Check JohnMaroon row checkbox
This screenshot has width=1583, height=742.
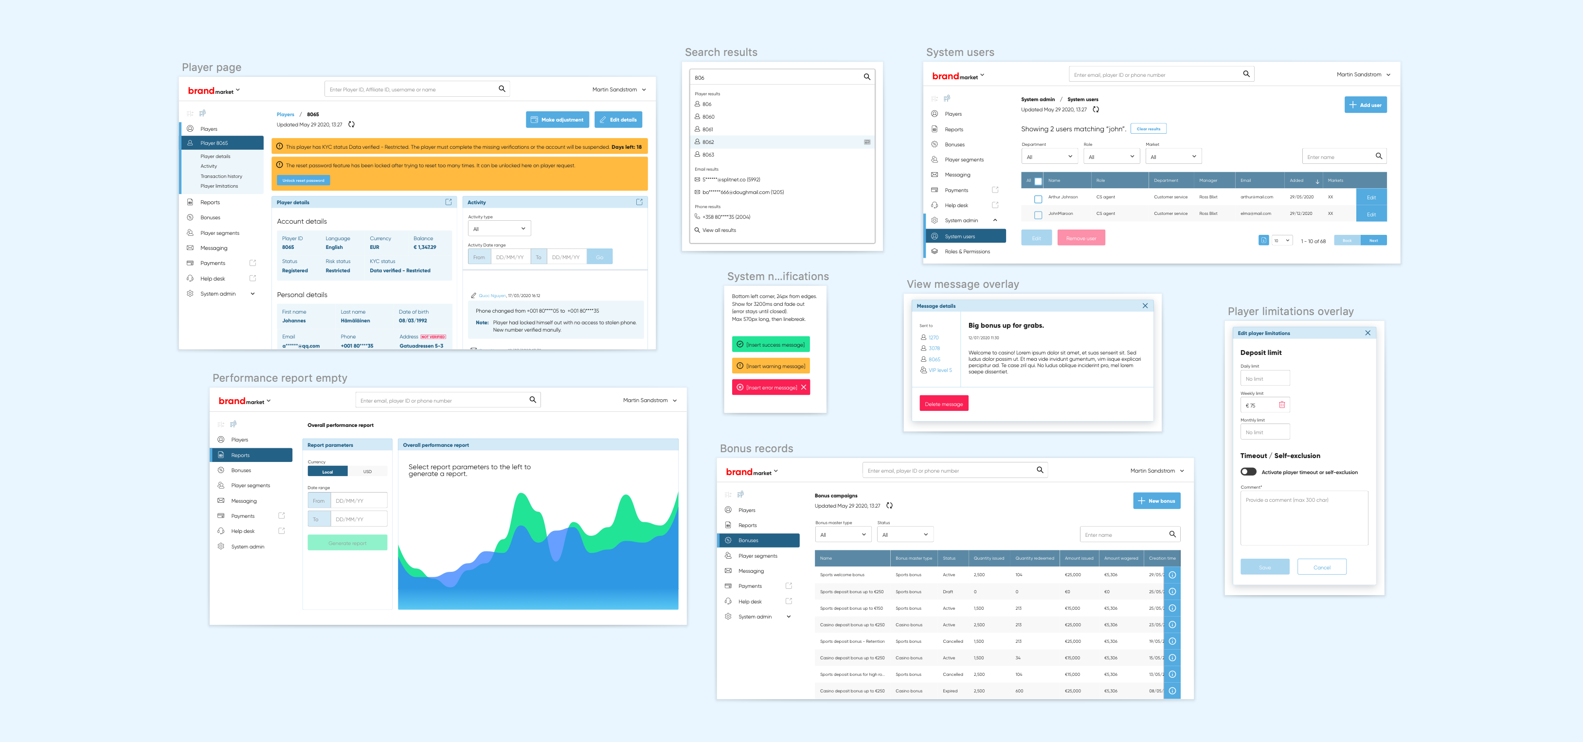[x=1038, y=215]
